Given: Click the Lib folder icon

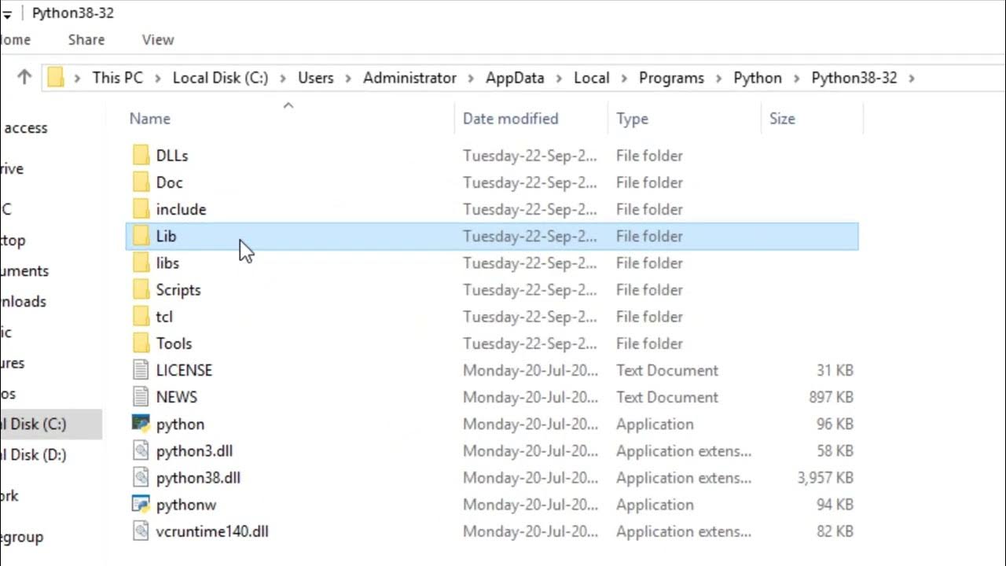Looking at the screenshot, I should (x=141, y=236).
